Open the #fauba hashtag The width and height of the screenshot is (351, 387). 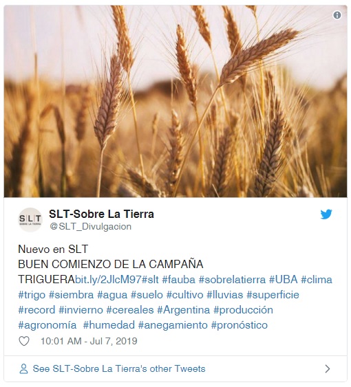[x=178, y=280]
